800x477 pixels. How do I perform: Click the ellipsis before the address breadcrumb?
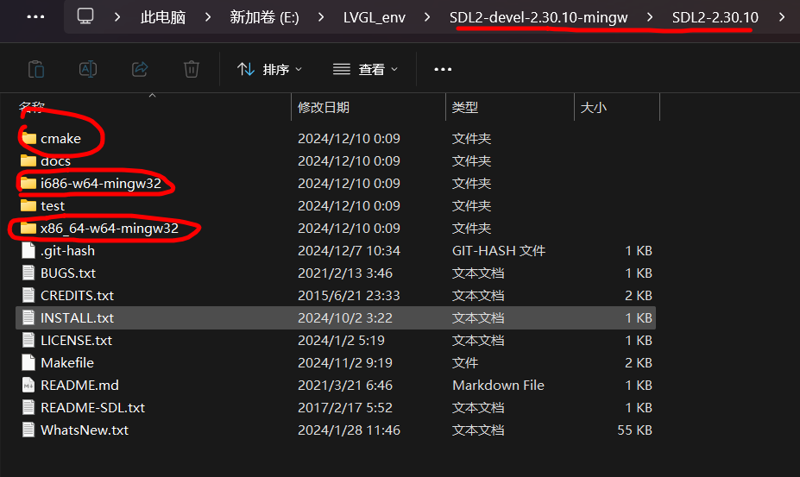click(x=35, y=17)
